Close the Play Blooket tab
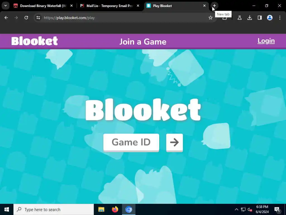Image resolution: width=286 pixels, height=215 pixels. point(204,6)
